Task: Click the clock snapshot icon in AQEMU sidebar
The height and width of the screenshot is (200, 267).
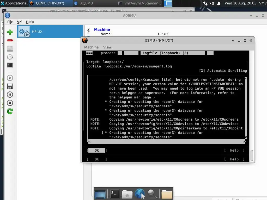Action: 10,57
